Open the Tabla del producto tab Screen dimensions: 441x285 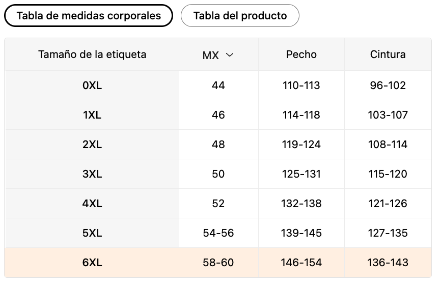240,16
